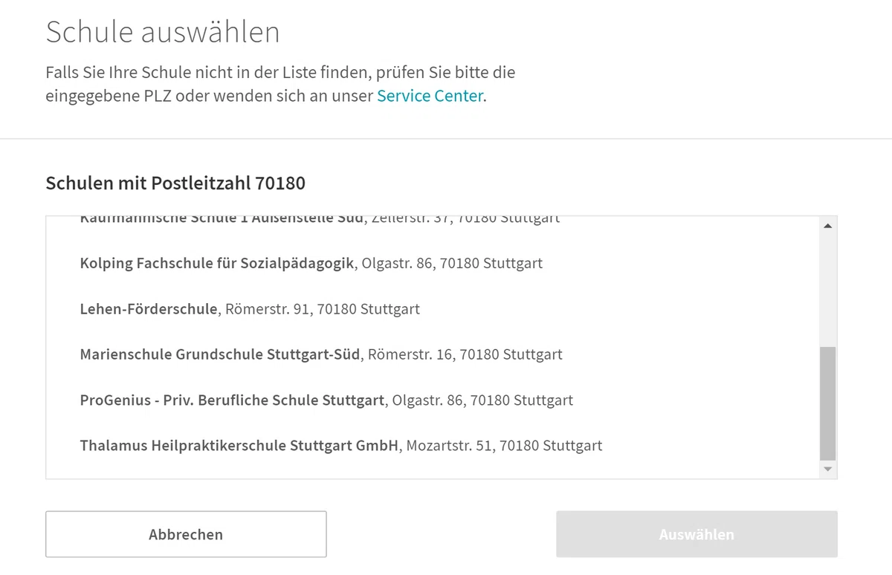This screenshot has height=575, width=892.
Task: Select Kolping Fachschule für Sozialpädagogik
Action: pos(433,263)
